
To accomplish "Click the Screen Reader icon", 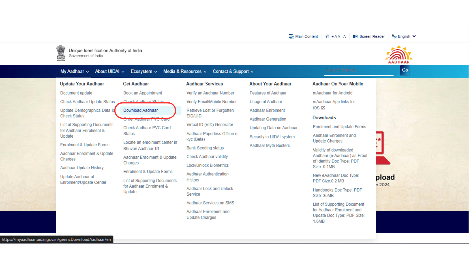I will click(355, 36).
